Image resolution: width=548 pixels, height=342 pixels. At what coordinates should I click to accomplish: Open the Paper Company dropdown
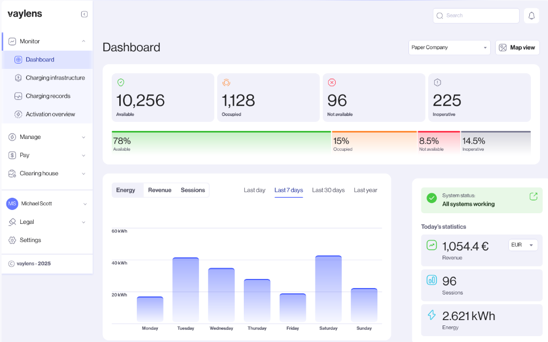coord(449,48)
